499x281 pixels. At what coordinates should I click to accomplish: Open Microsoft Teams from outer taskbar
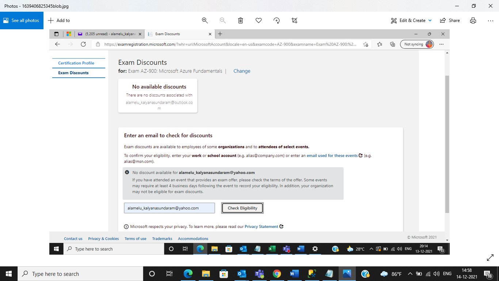click(259, 274)
